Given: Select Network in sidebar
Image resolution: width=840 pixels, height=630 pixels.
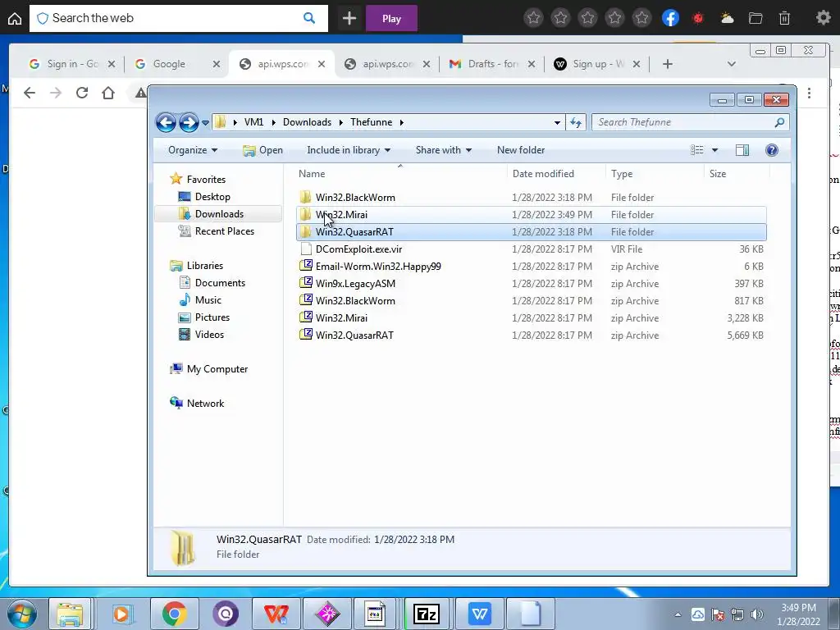Looking at the screenshot, I should click(205, 403).
